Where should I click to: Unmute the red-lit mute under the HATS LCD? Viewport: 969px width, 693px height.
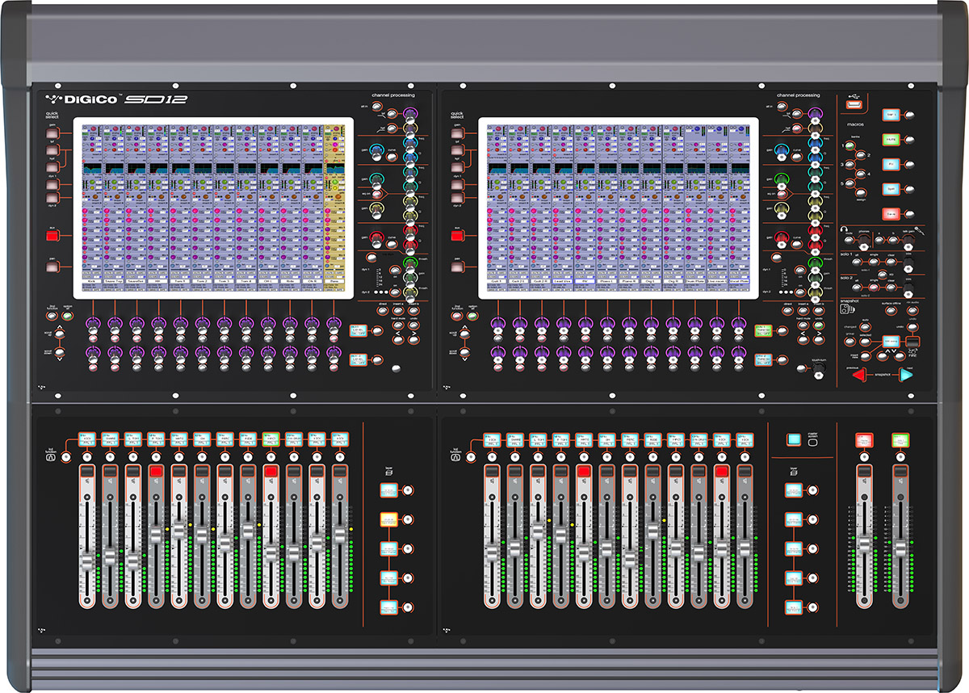pos(584,472)
